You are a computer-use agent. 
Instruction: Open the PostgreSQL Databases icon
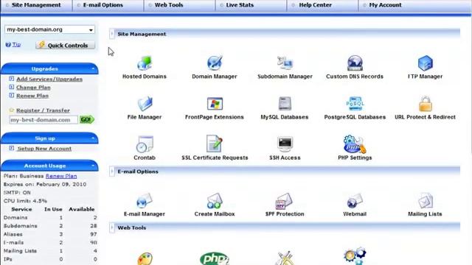[355, 104]
